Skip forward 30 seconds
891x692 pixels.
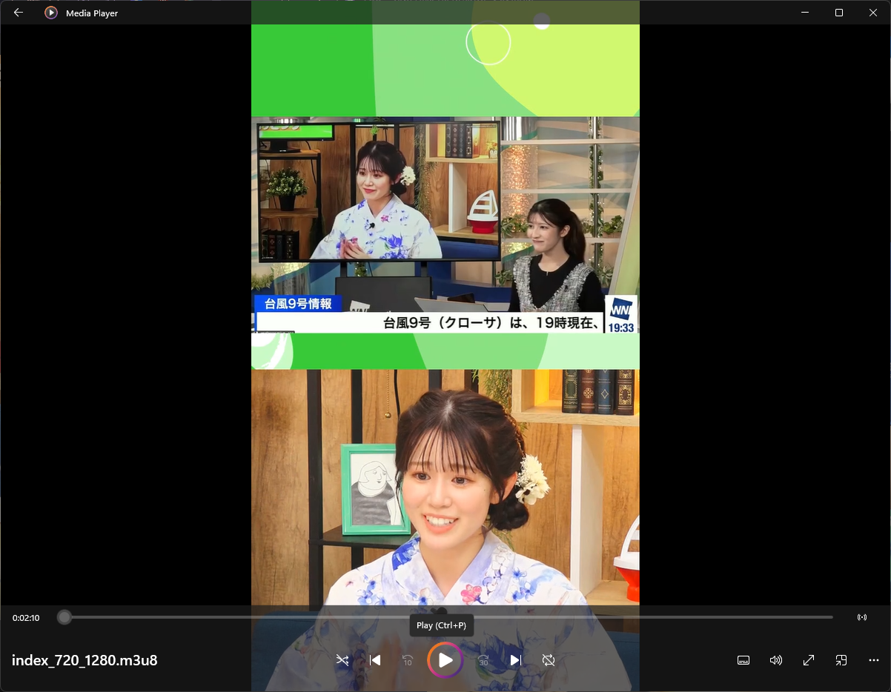click(x=483, y=660)
